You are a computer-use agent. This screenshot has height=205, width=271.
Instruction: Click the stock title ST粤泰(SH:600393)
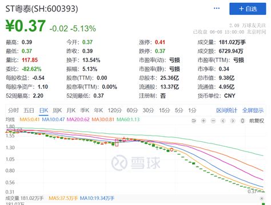[42, 9]
